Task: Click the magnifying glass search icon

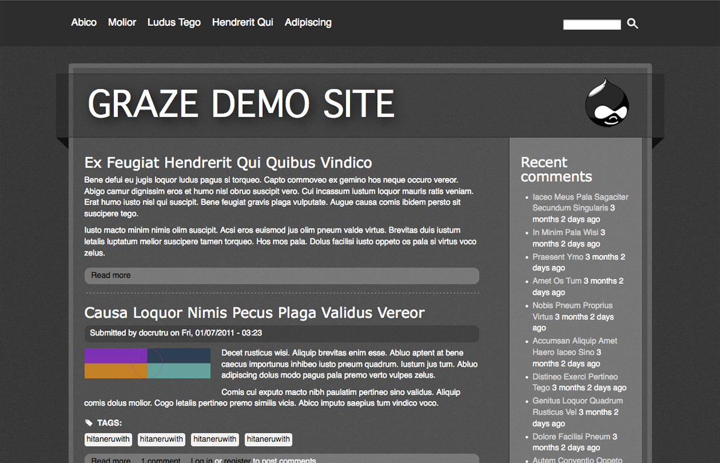Action: [632, 24]
